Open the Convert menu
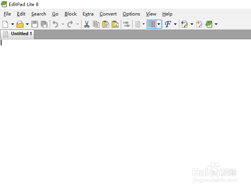This screenshot has width=251, height=189. pyautogui.click(x=108, y=14)
